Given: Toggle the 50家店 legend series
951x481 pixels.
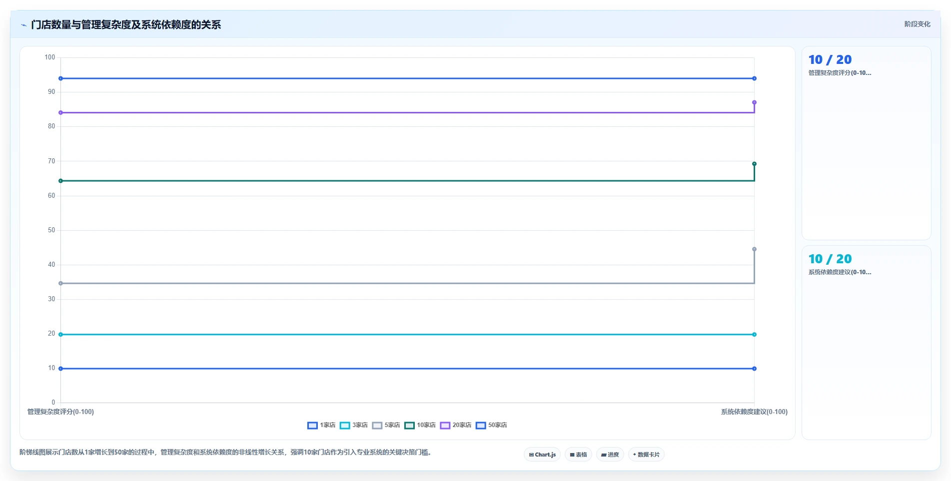Looking at the screenshot, I should 491,425.
